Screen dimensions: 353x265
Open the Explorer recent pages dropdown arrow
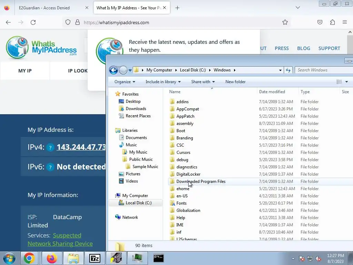pos(130,70)
